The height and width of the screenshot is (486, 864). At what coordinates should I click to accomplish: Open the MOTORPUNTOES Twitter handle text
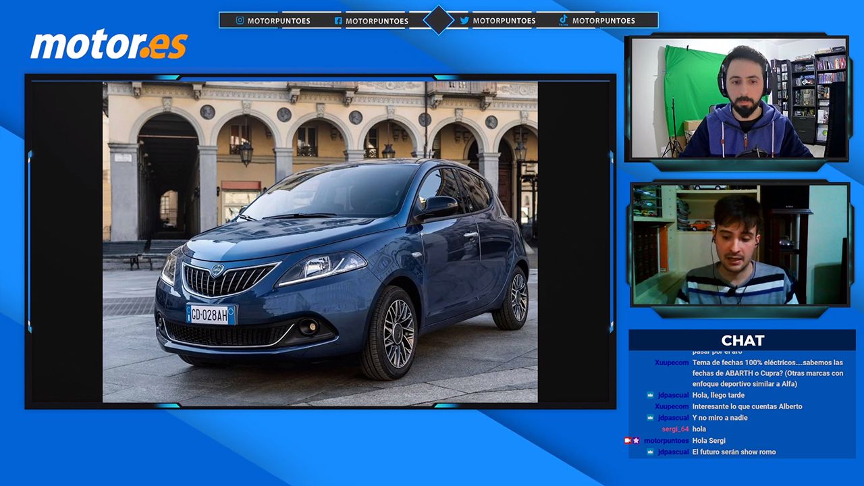[x=504, y=21]
